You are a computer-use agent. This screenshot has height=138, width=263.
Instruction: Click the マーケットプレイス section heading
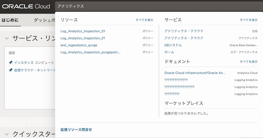pyautogui.click(x=184, y=103)
